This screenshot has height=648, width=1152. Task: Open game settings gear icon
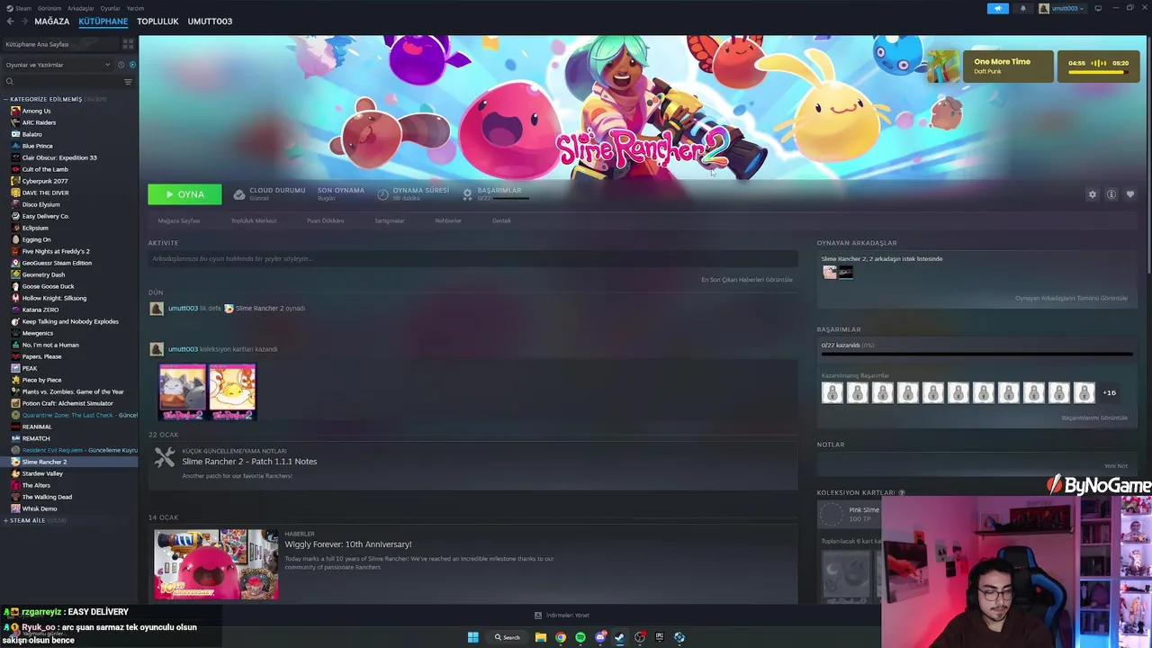[1093, 194]
